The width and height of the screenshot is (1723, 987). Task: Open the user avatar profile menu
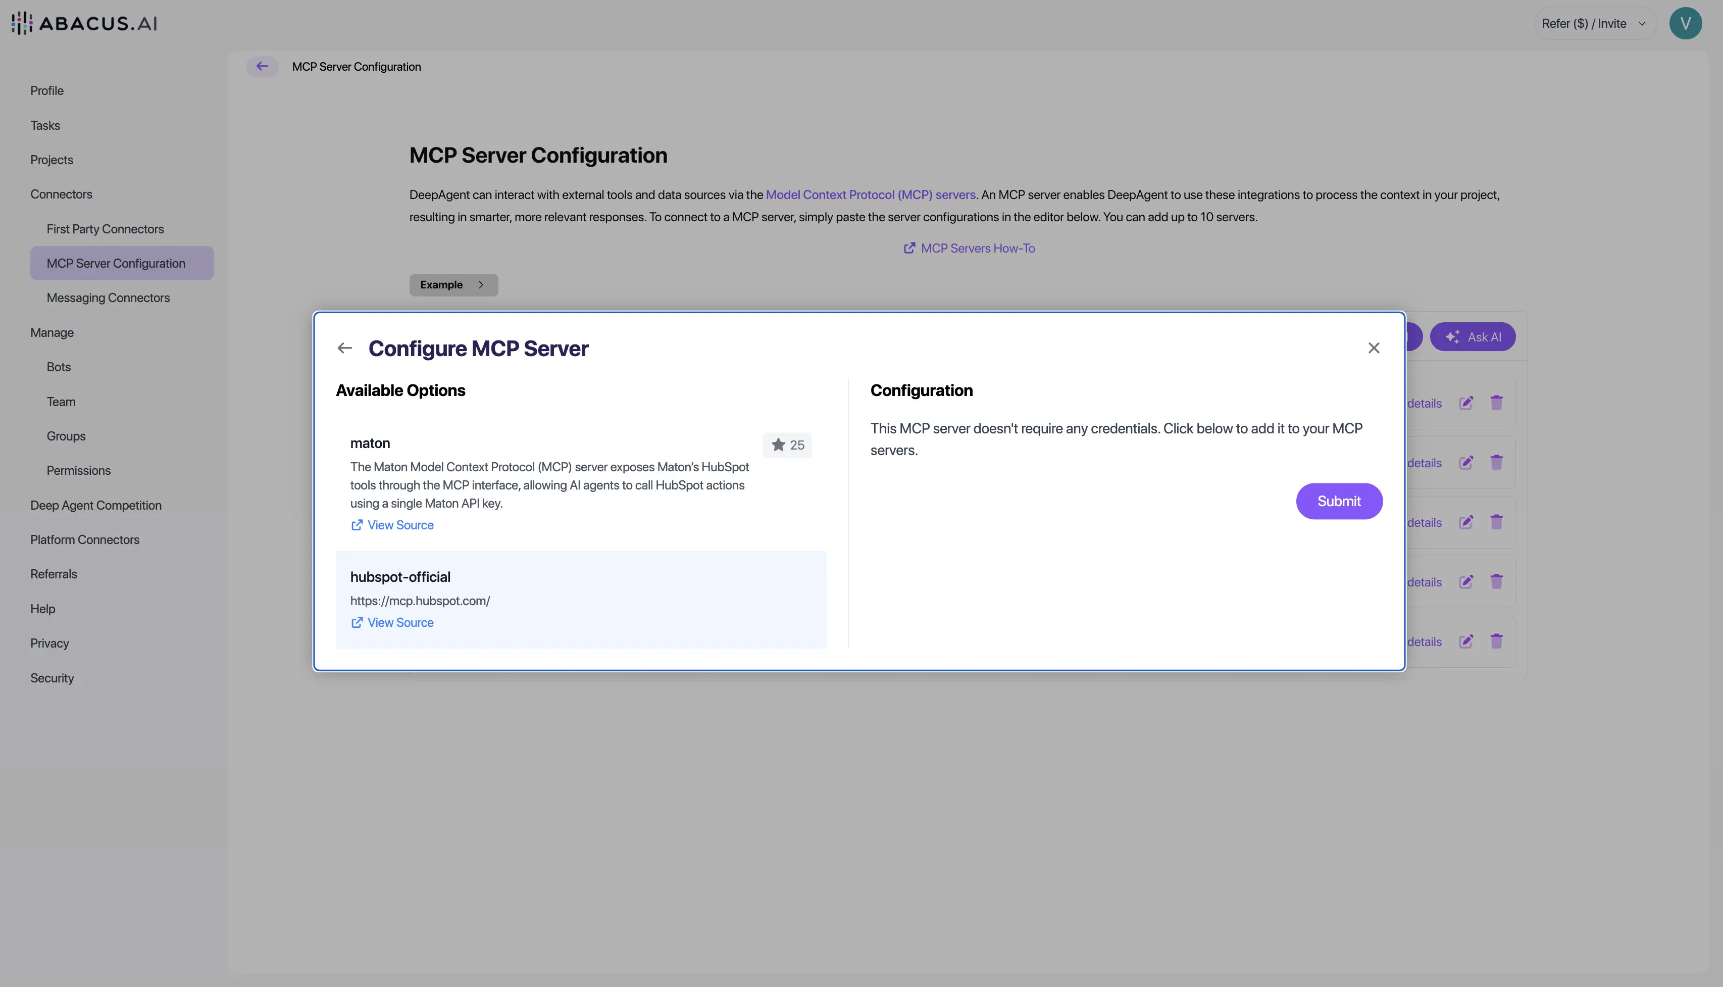click(1686, 22)
